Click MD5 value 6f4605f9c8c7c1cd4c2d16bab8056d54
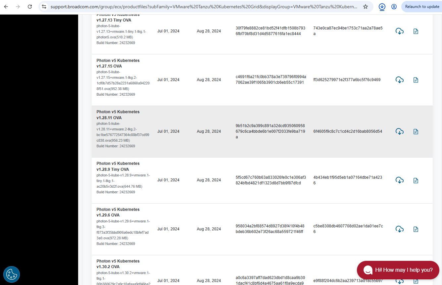This screenshot has width=442, height=285. (x=348, y=131)
